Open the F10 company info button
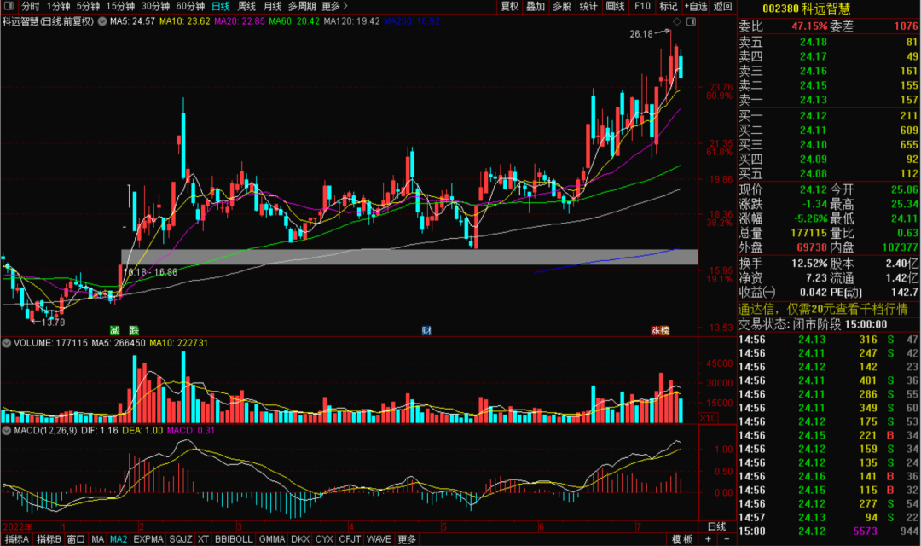Viewport: 921px width, 546px height. (642, 6)
